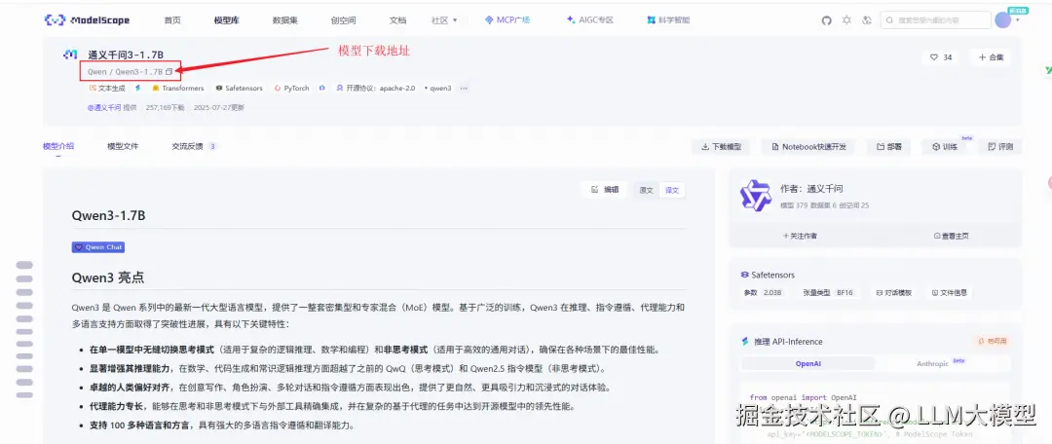This screenshot has width=1052, height=444.
Task: Click the 257,169下载 count text
Action: point(165,107)
